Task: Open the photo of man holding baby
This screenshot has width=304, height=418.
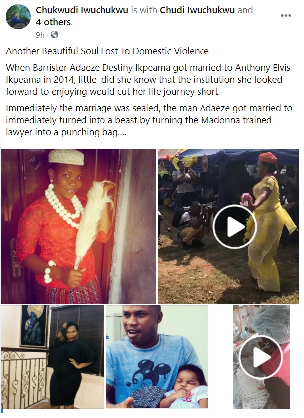Action: pos(157,357)
